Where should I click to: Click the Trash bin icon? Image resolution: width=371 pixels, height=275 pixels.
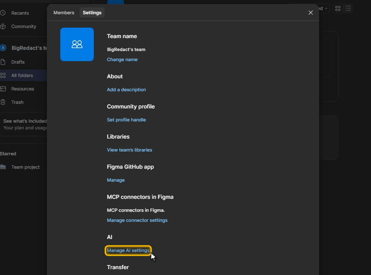[3, 102]
